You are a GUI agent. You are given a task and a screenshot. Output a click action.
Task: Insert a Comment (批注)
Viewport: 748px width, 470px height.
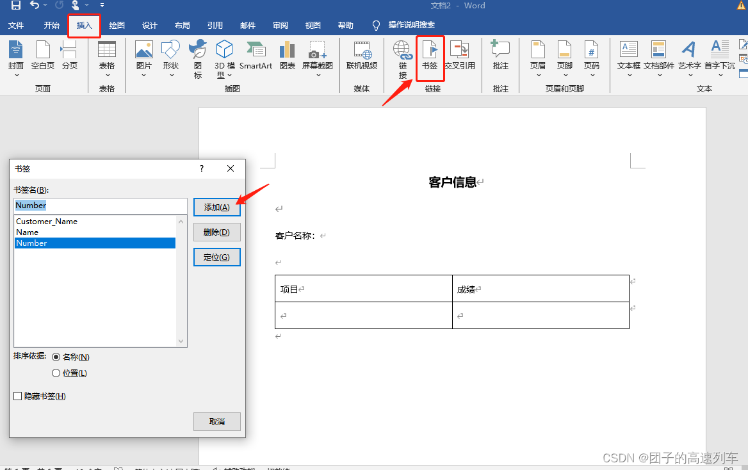500,56
